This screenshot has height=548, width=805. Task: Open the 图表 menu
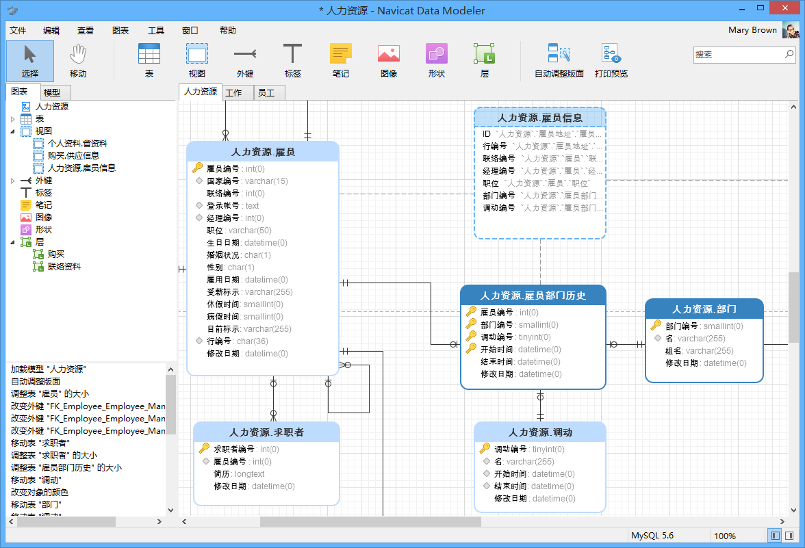[120, 30]
